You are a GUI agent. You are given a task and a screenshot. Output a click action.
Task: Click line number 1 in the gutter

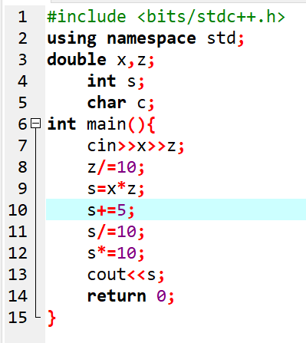point(22,17)
